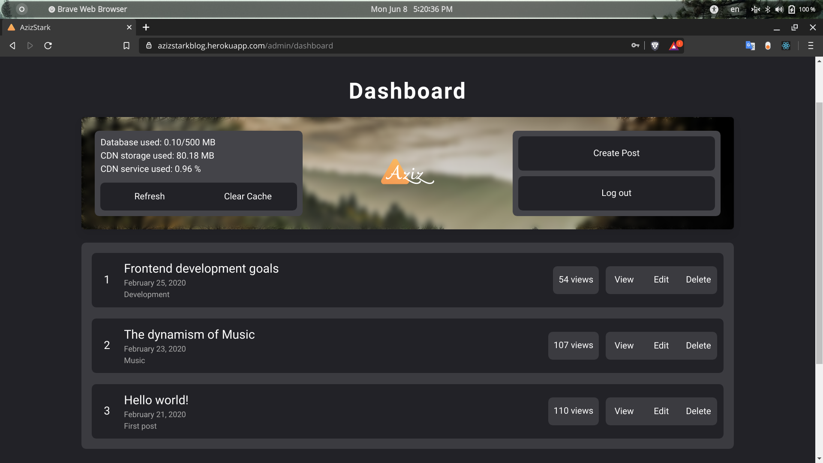Click 'CDN service used: 0.96 %' text
The image size is (823, 463).
150,169
